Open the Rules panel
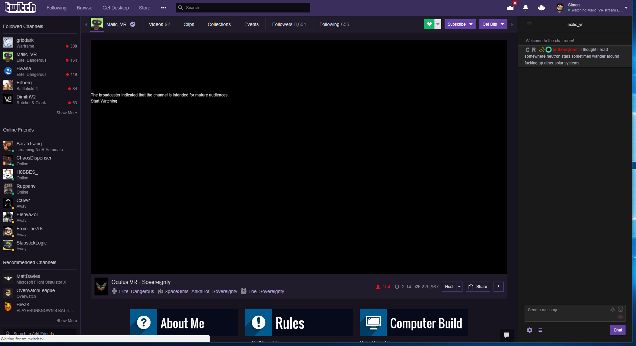The image size is (636, 346). click(x=299, y=323)
